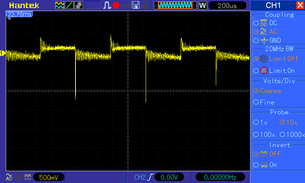Image resolution: width=305 pixels, height=183 pixels.
Task: Click the gray persistence waveform icon
Action: click(79, 5)
